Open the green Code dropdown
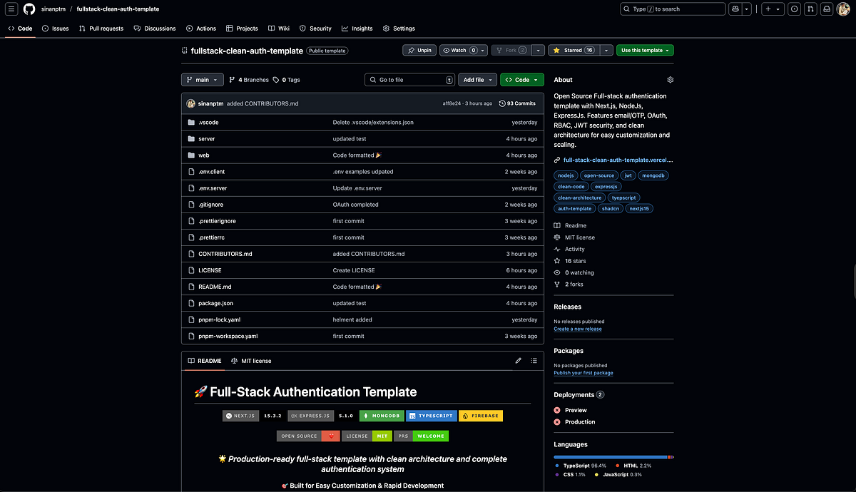 (521, 79)
